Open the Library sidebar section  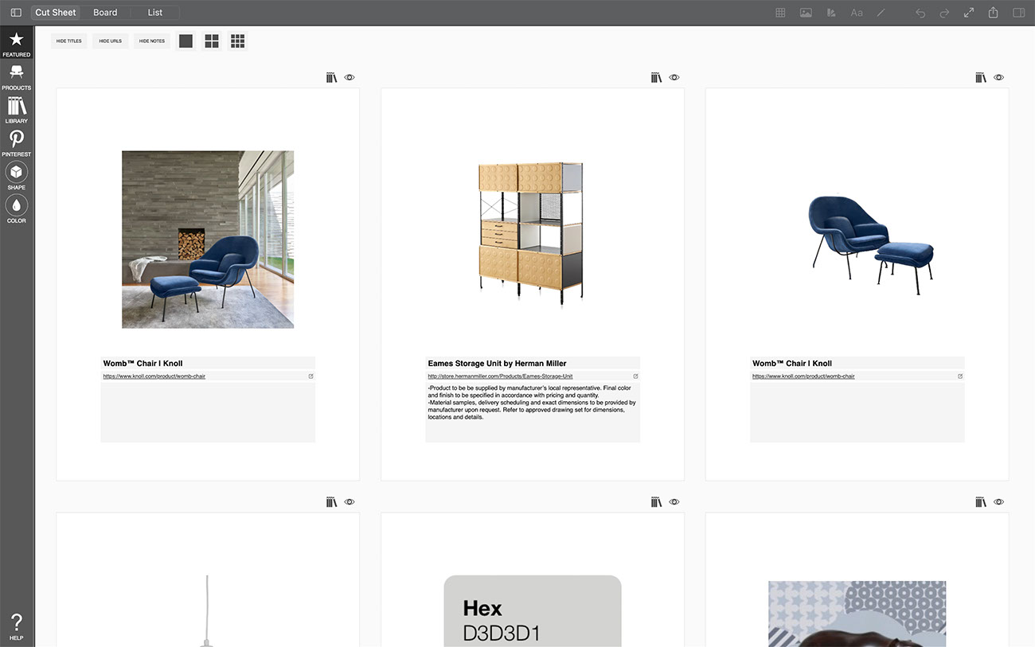point(16,110)
